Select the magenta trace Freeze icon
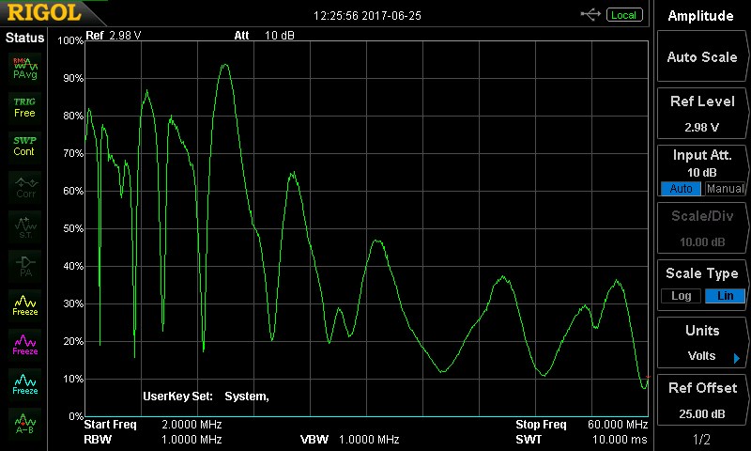The width and height of the screenshot is (751, 451). point(25,345)
